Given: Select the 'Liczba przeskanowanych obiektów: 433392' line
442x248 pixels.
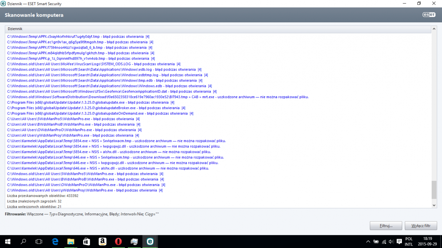Looking at the screenshot, I should pos(43,196).
